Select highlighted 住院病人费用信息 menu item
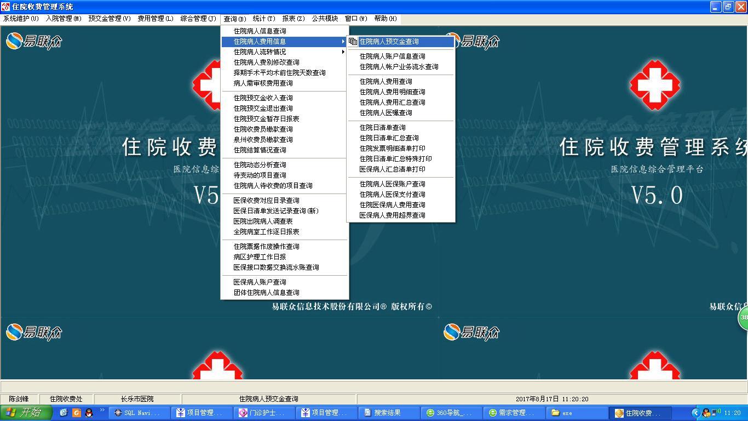This screenshot has height=421, width=748. [284, 42]
